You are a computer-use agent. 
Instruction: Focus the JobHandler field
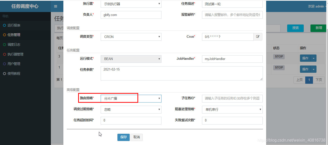pyautogui.click(x=232, y=59)
